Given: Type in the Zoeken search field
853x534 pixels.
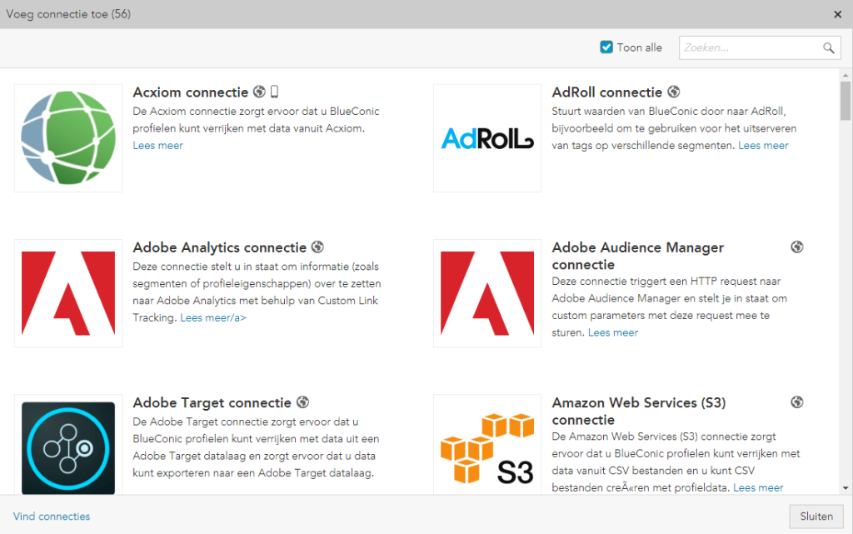Looking at the screenshot, I should 750,48.
